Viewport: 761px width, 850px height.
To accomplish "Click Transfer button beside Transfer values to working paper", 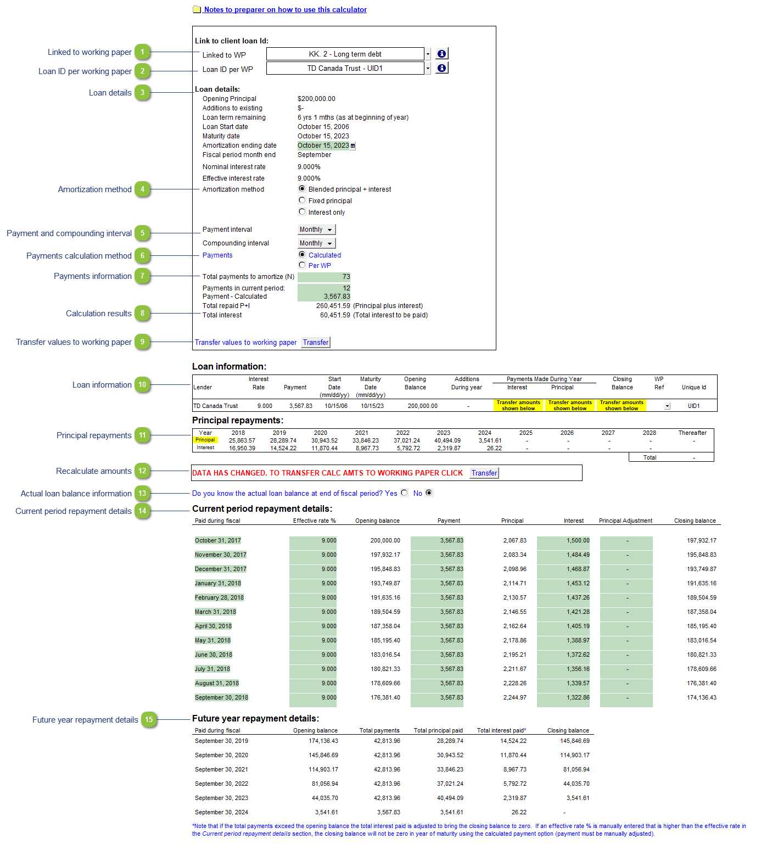I will pos(316,343).
